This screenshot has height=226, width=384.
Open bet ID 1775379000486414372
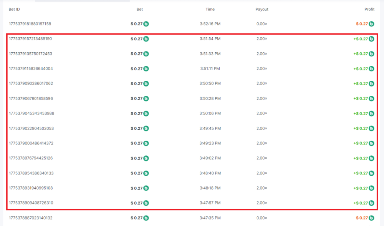point(31,143)
